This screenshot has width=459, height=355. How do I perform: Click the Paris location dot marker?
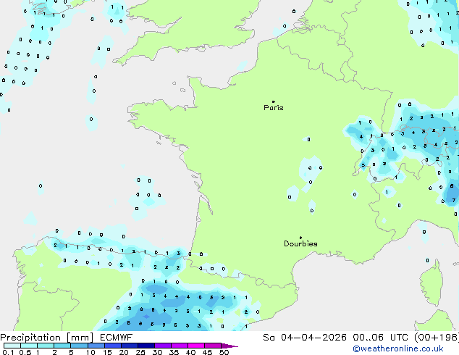pyautogui.click(x=274, y=101)
